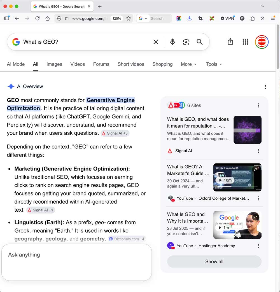Open search engine selector dropdown in toolbar

[x=143, y=18]
